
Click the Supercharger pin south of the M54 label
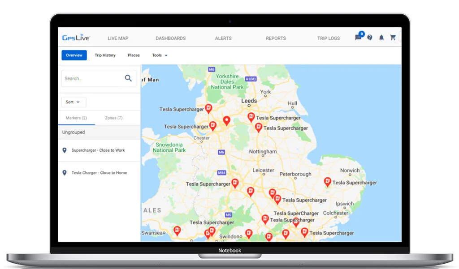(235, 183)
